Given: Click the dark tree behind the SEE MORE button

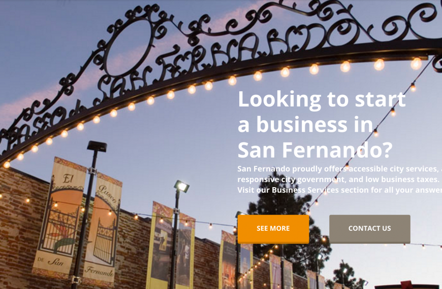Looking at the screenshot, I should [290, 225].
